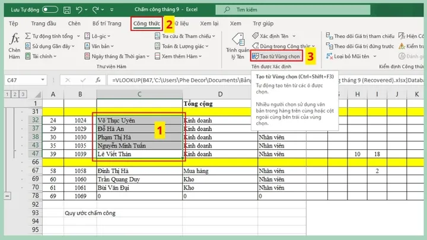
Task: Open Ngày tháng & Thời gian menu
Action: (x=117, y=56)
